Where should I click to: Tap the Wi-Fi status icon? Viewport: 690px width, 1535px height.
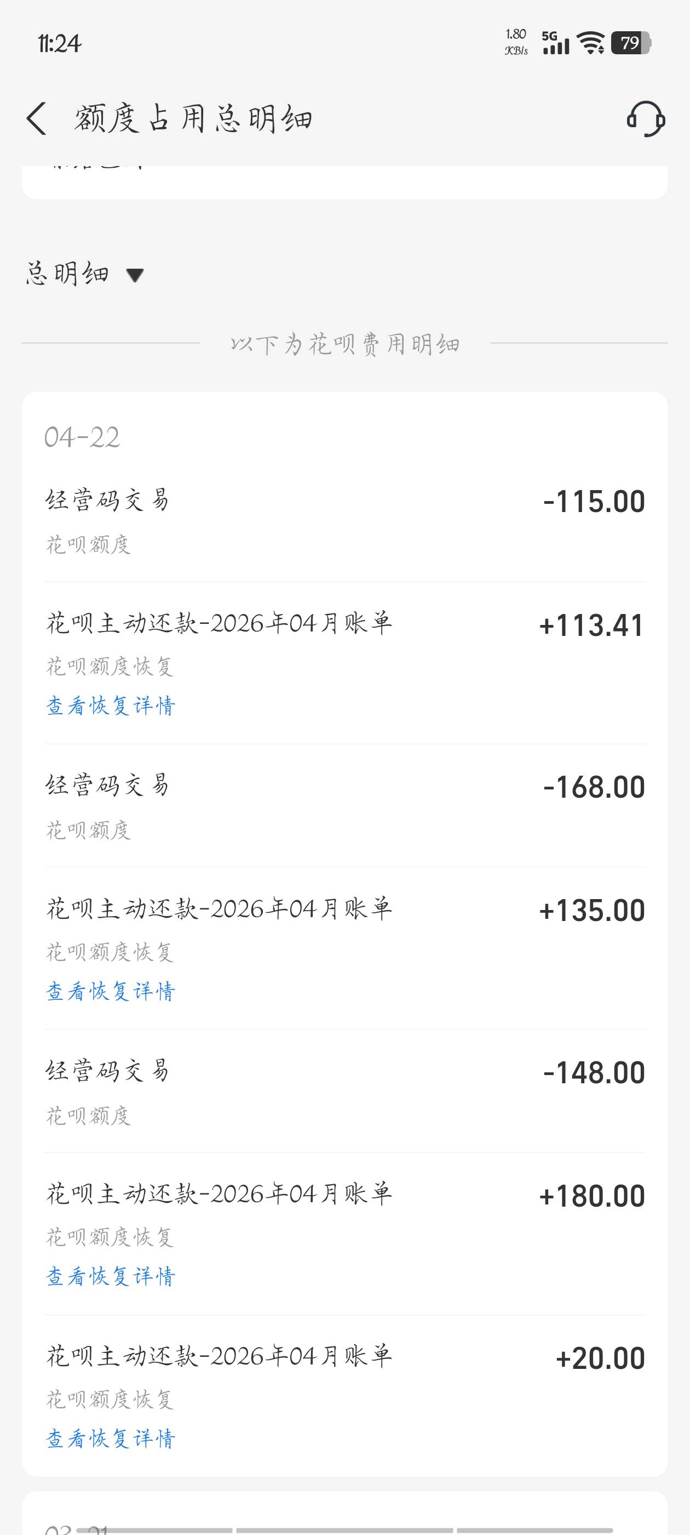tap(590, 43)
